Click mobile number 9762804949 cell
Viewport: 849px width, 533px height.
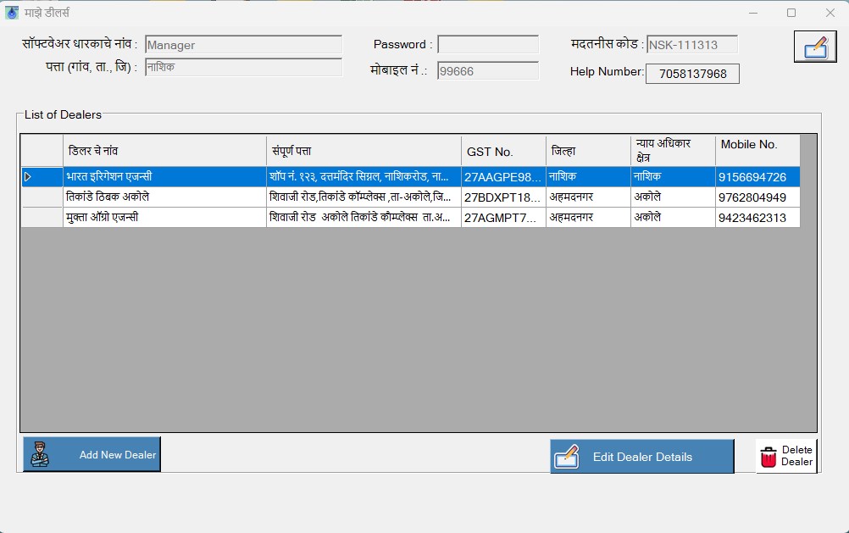[757, 197]
